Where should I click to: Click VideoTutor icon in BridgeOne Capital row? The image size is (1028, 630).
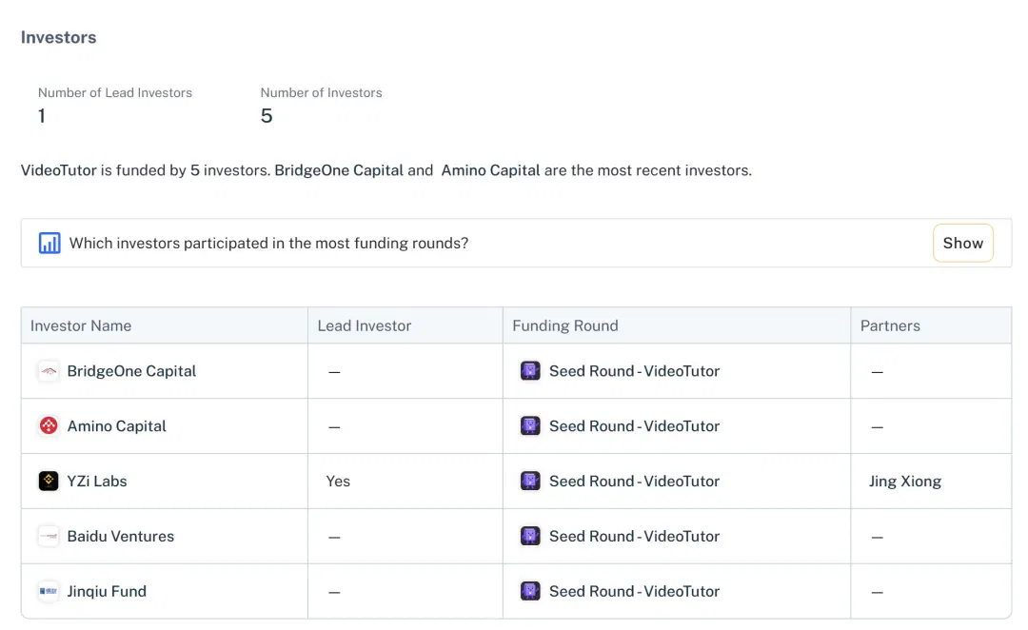(x=530, y=371)
